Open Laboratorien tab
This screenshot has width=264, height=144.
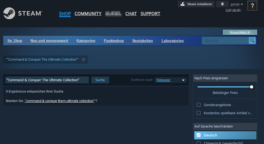tap(173, 41)
